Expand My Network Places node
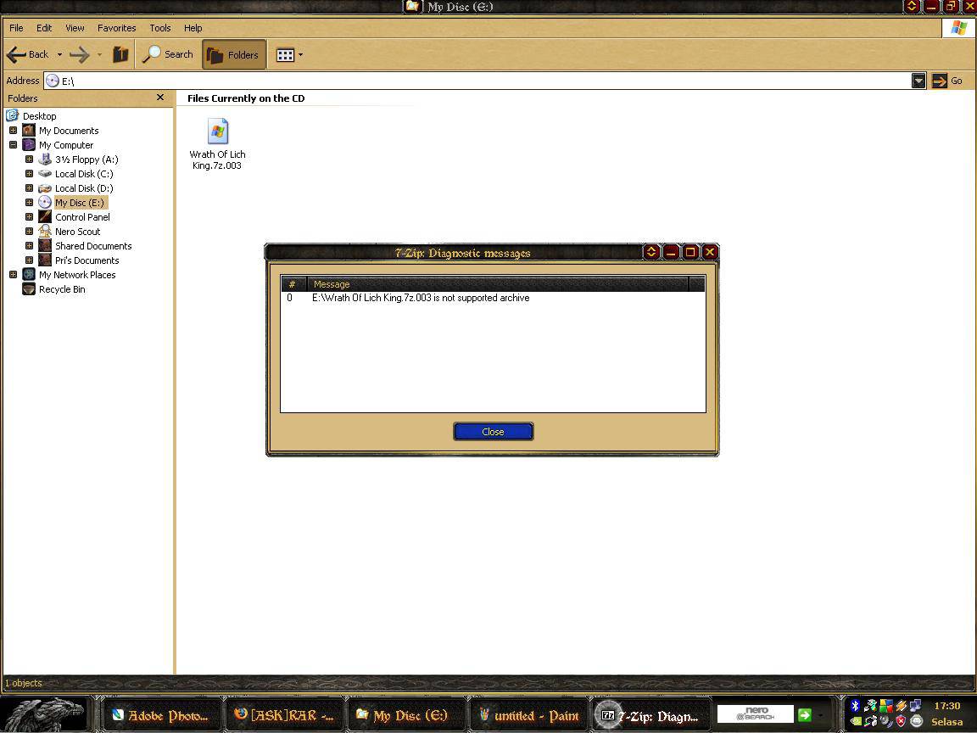Viewport: 977px width, 733px height. (13, 274)
